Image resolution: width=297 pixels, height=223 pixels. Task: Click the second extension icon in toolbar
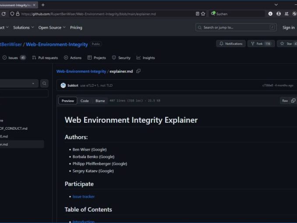279,14
